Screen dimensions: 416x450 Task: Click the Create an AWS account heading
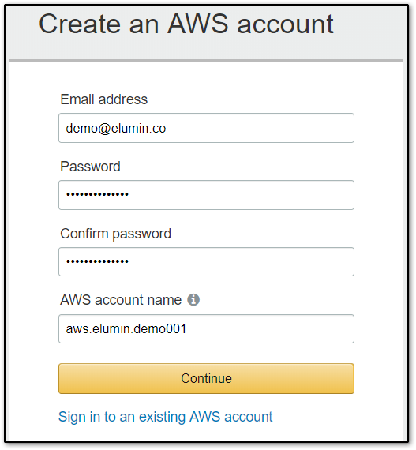coord(186,24)
